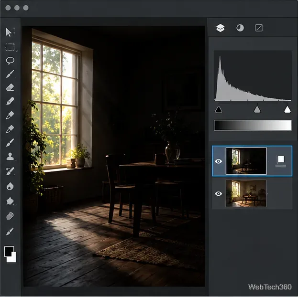Screen dimensions: 298x297
Task: Click the mask icon on the top layer
Action: [280, 160]
